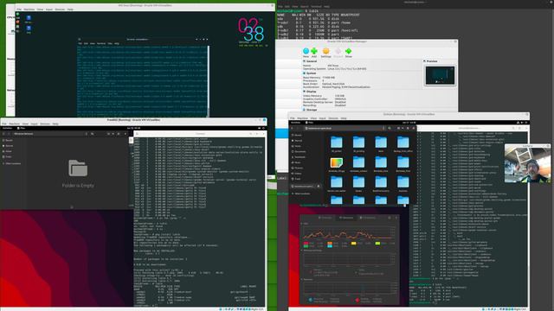Click red CPU color swatch in System Monitor
This screenshot has width=554, height=311.
coord(306,243)
